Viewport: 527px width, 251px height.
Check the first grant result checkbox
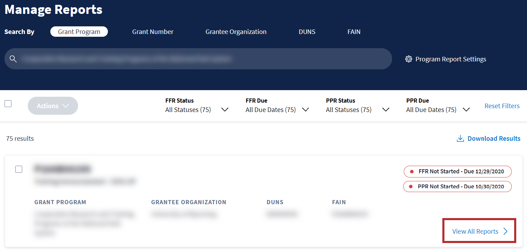19,169
